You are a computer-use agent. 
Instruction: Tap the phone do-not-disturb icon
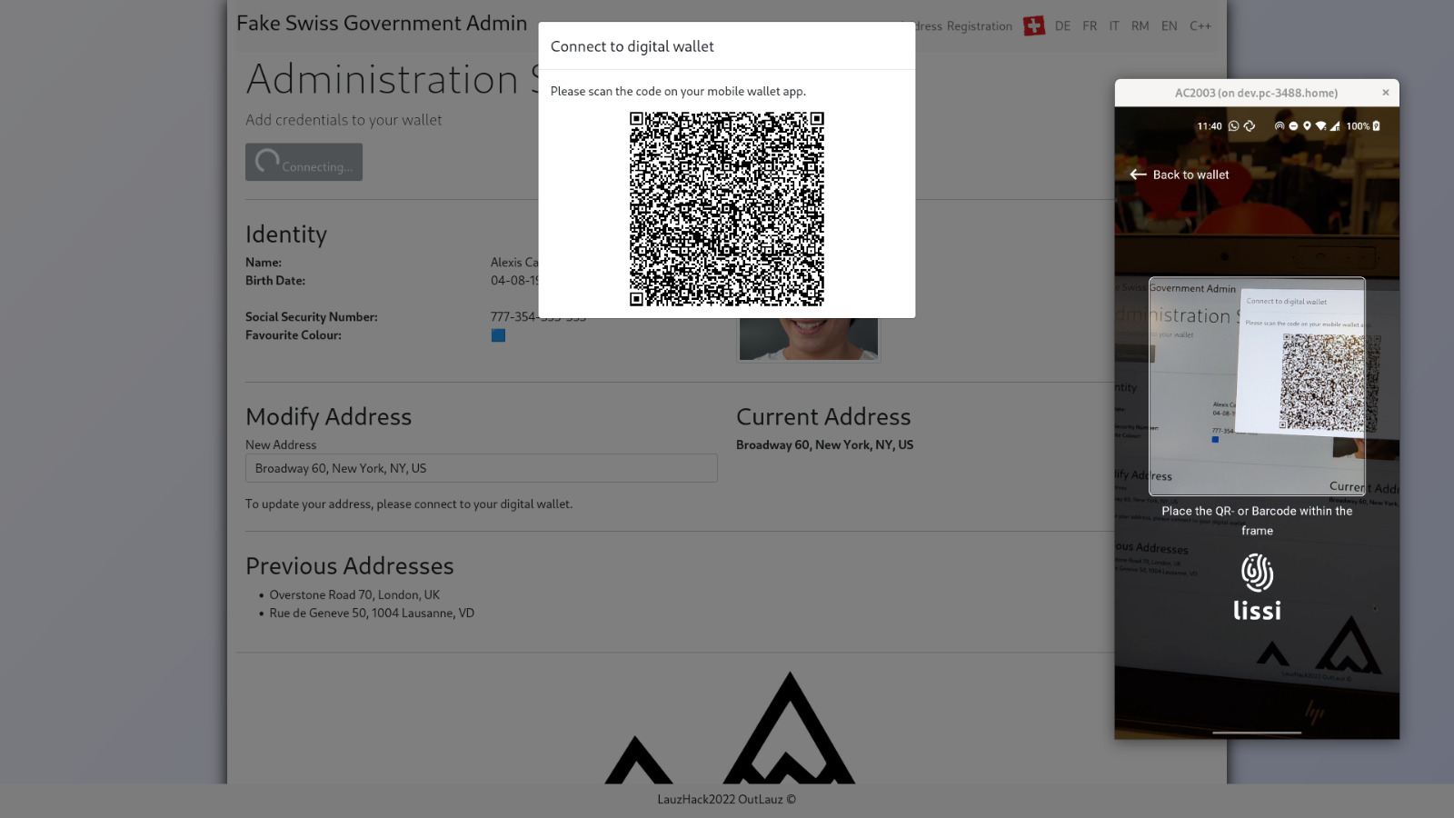tap(1293, 126)
